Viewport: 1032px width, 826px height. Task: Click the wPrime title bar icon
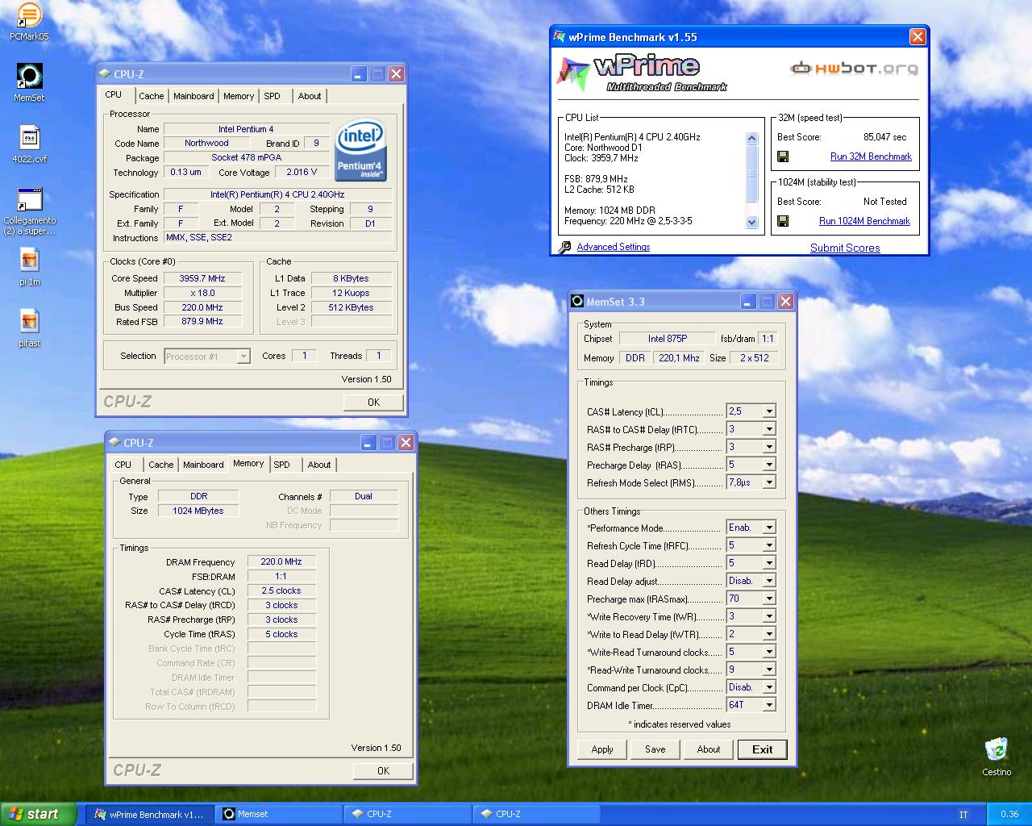click(560, 37)
